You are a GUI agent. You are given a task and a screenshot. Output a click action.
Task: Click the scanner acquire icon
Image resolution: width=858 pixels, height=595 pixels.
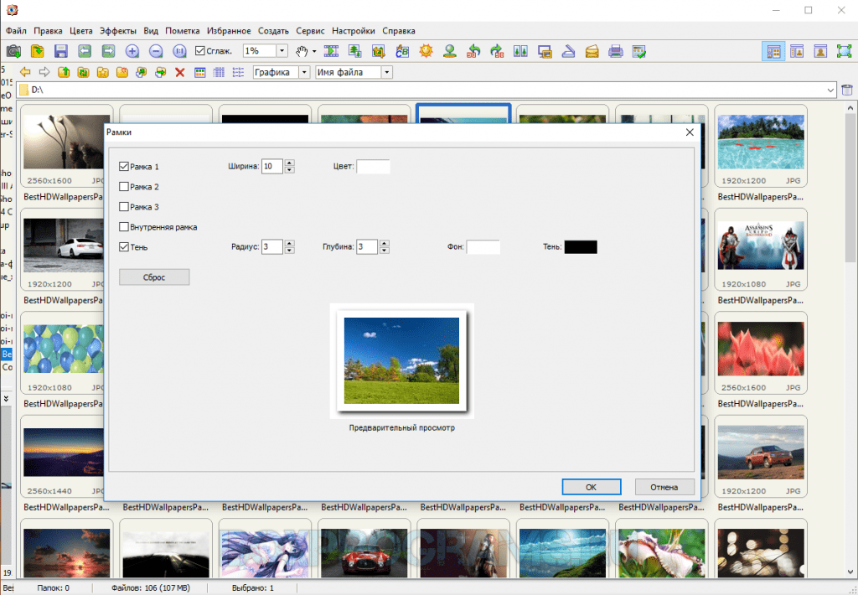coord(568,51)
